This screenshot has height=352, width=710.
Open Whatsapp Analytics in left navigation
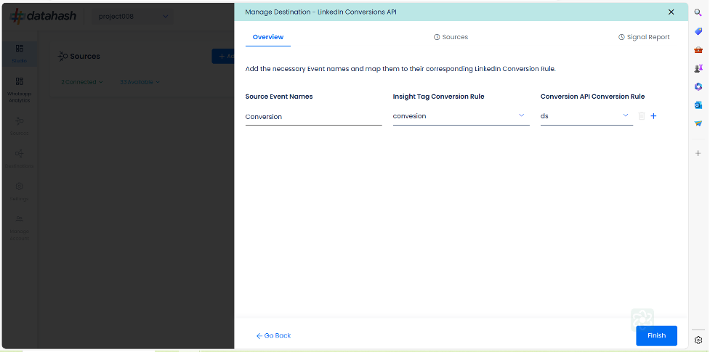point(19,89)
